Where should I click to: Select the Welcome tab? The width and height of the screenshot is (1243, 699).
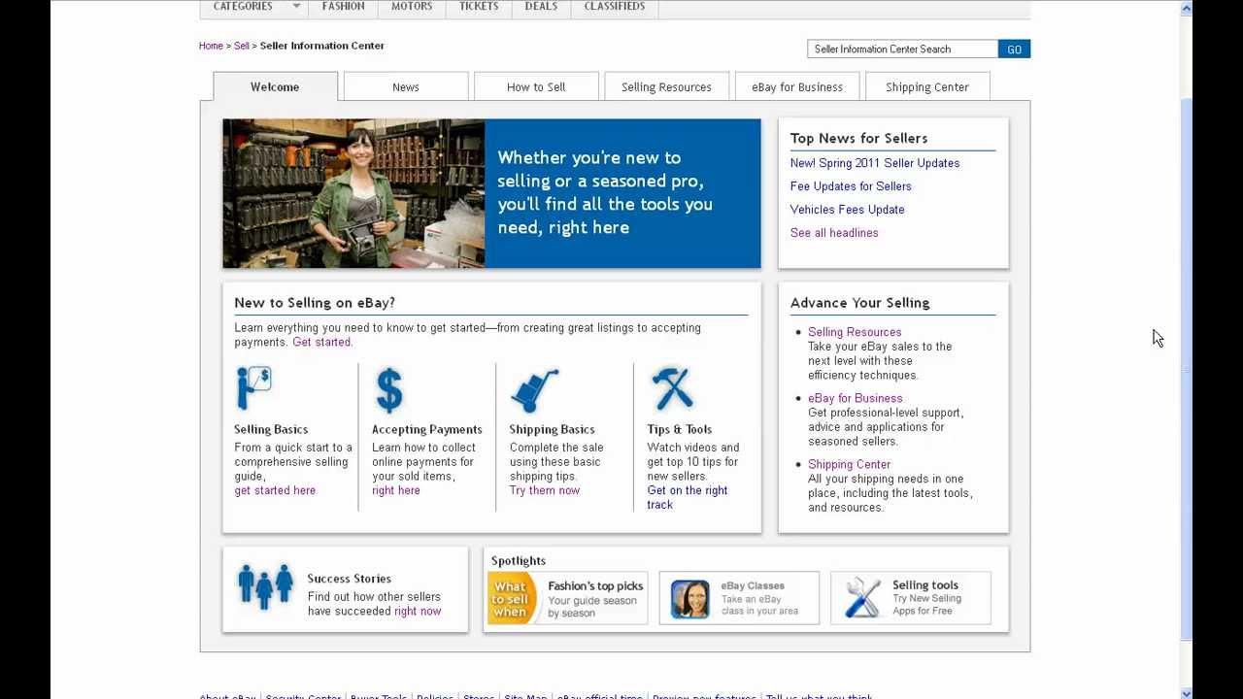(x=275, y=86)
